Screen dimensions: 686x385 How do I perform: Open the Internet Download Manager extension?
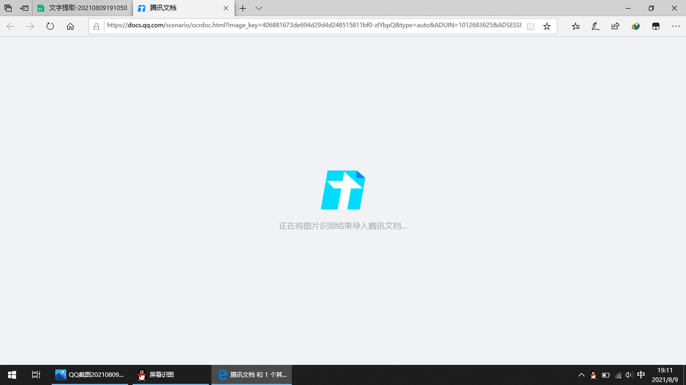[x=636, y=26]
